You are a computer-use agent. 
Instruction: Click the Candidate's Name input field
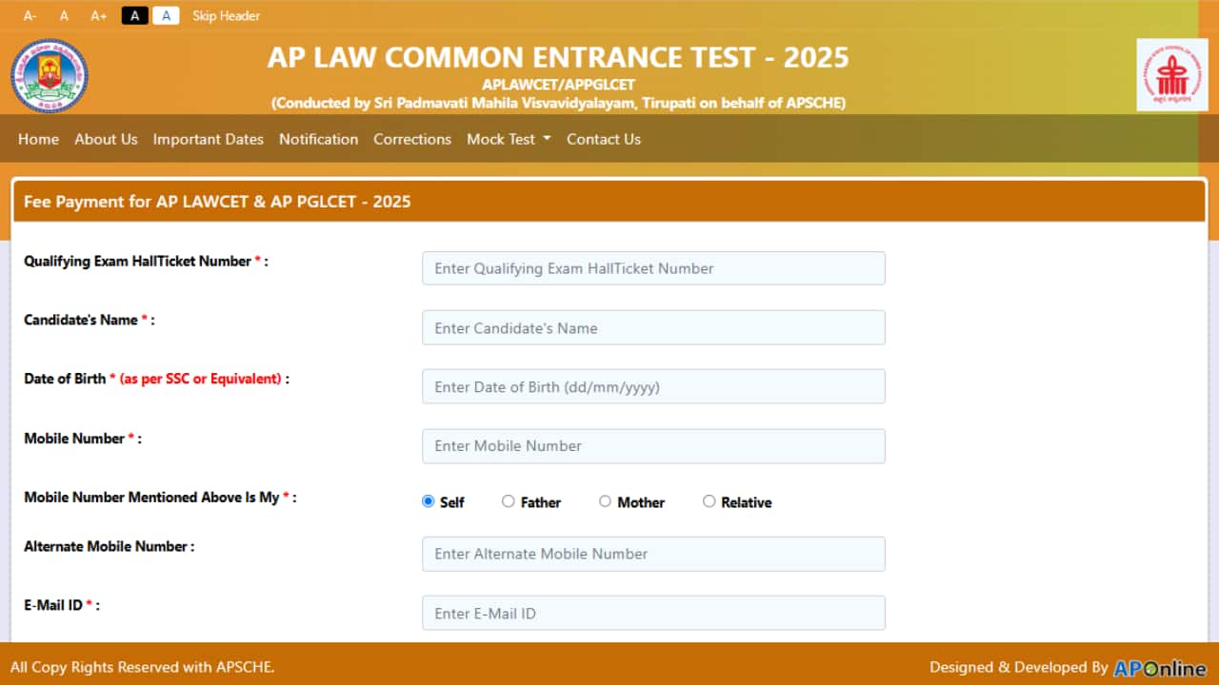(653, 327)
